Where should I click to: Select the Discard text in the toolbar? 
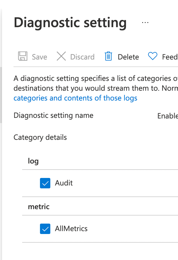click(82, 57)
